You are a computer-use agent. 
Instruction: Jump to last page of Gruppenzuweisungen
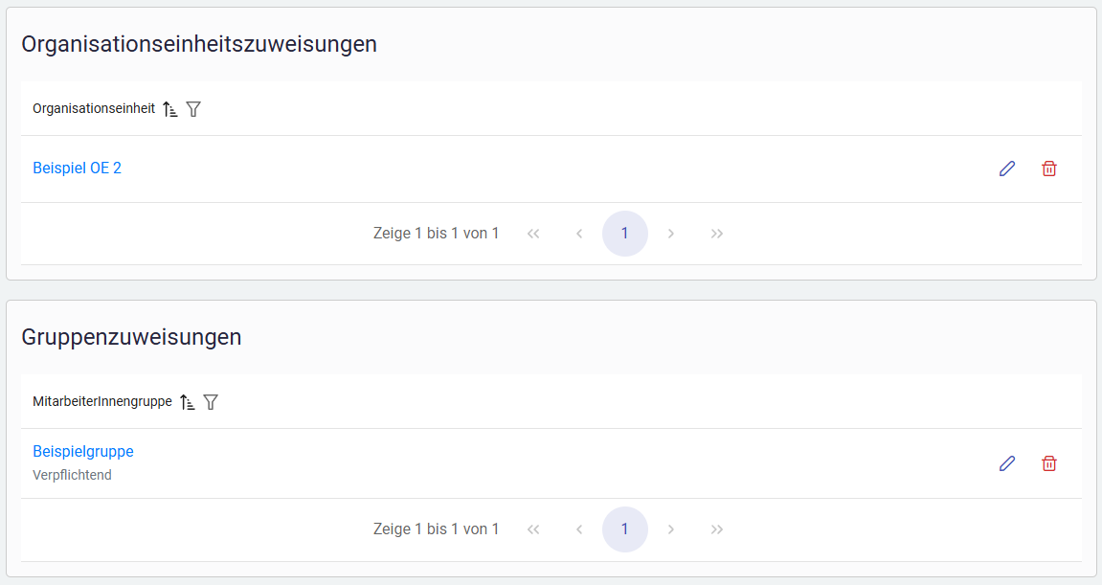(717, 529)
